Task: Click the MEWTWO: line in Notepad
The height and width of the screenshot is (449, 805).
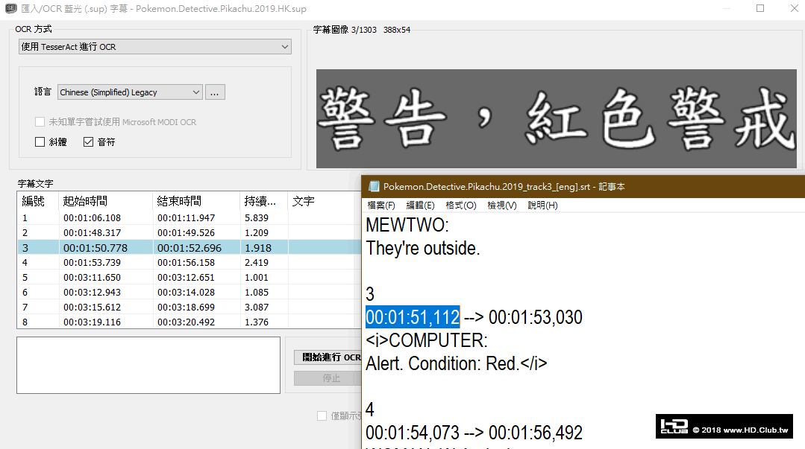Action: point(407,225)
